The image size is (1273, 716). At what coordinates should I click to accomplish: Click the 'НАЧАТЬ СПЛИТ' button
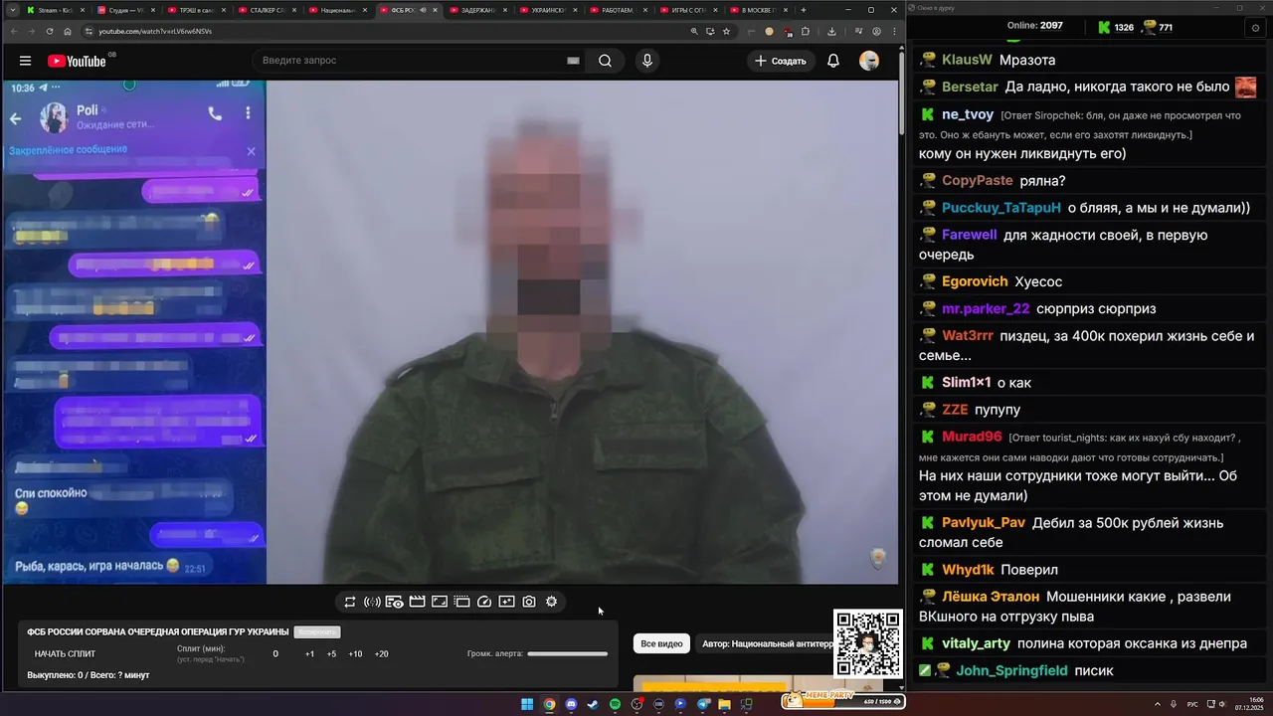click(x=66, y=654)
